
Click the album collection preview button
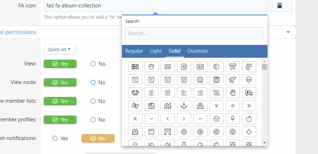pyautogui.click(x=279, y=6)
